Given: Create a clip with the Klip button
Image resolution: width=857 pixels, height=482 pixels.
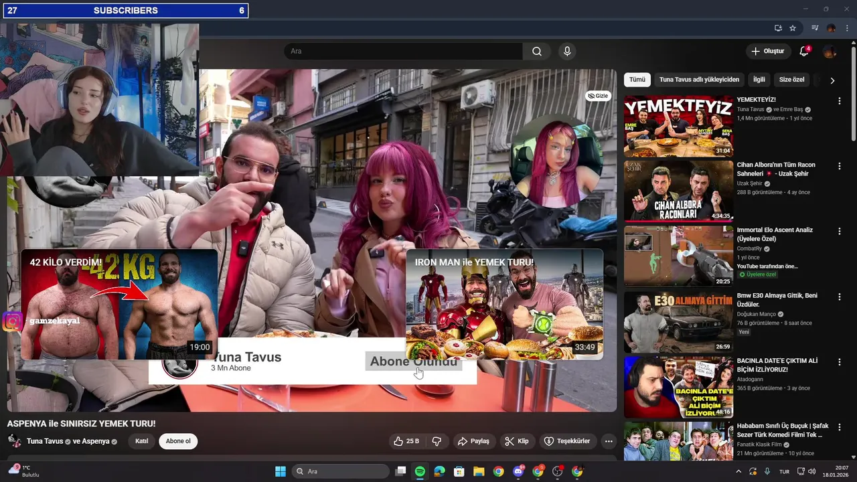Looking at the screenshot, I should [x=516, y=441].
